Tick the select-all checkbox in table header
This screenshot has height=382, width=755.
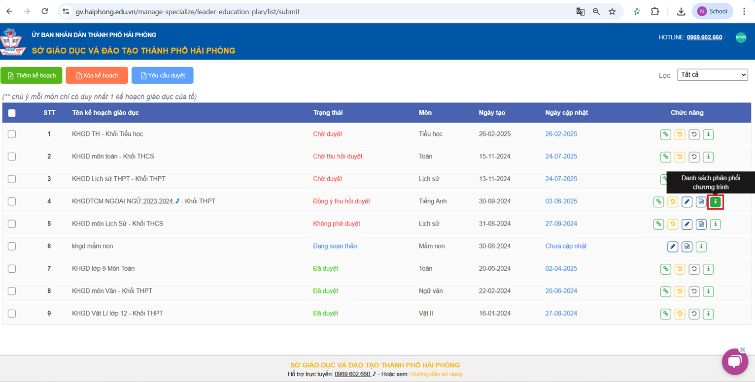coord(12,113)
